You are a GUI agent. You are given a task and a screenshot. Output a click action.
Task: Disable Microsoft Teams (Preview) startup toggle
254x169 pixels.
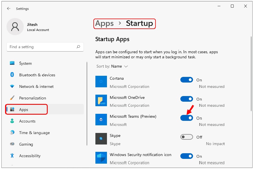point(187,118)
